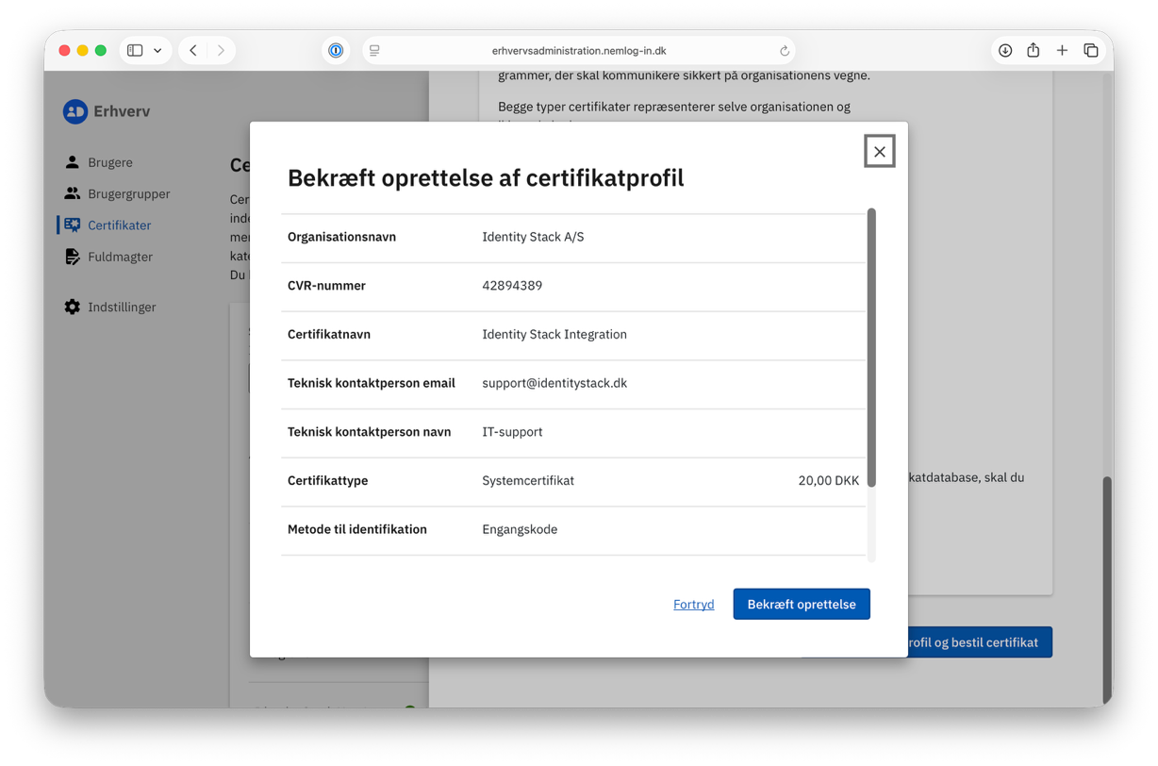Click the dialog's vertical scrollbar
This screenshot has height=766, width=1158.
coord(871,347)
